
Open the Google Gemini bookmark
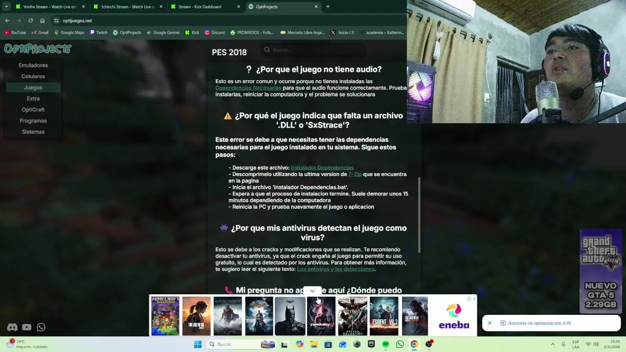point(163,33)
